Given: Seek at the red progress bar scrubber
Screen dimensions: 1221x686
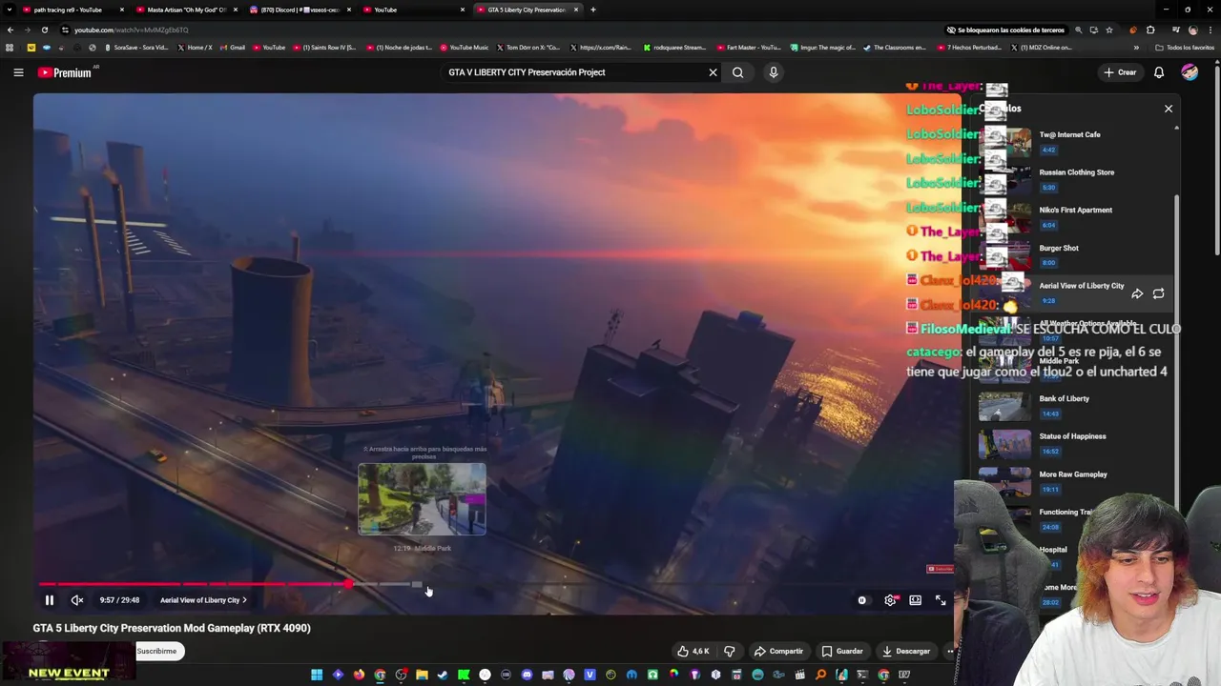Looking at the screenshot, I should click(349, 584).
